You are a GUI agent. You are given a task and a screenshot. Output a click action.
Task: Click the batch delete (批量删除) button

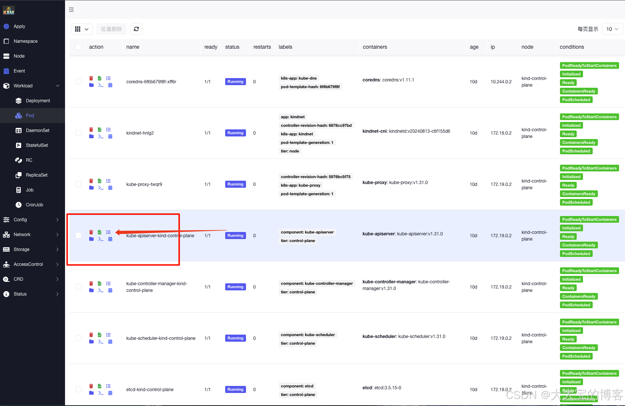click(111, 29)
